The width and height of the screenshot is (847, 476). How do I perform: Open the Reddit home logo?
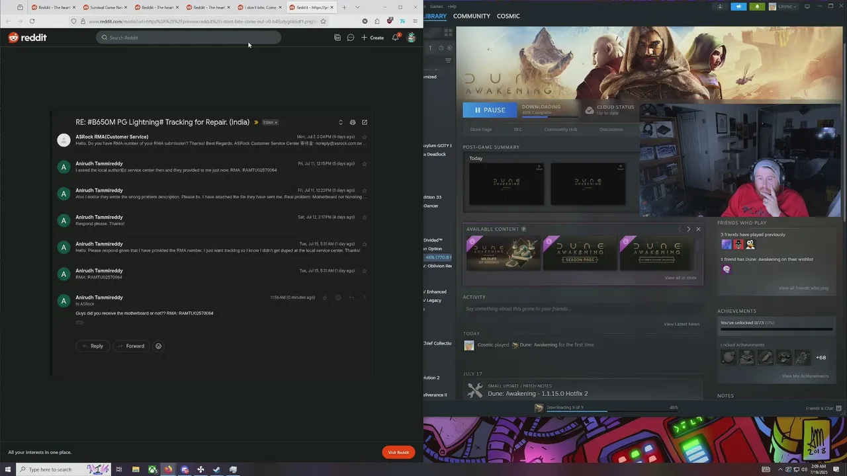(x=27, y=38)
